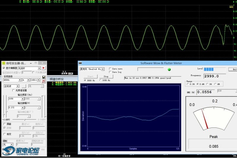Select the 0.1% range option
The image size is (237, 158).
pyautogui.click(x=188, y=84)
